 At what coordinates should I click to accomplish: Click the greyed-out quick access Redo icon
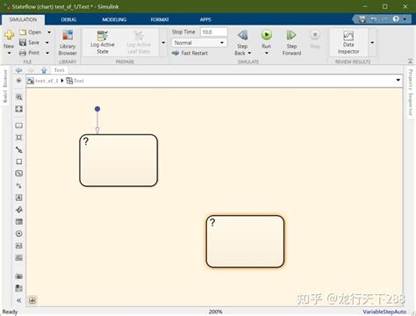(384, 19)
